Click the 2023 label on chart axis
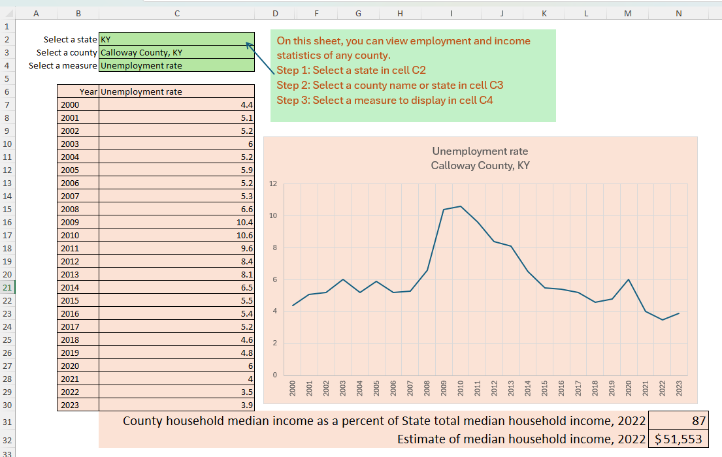 (x=679, y=389)
